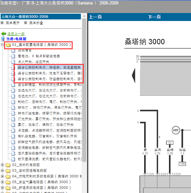The height and width of the screenshot is (193, 191).
Task: Click the menu collapse icon beside 菜单折叠
Action: [x=25, y=23]
